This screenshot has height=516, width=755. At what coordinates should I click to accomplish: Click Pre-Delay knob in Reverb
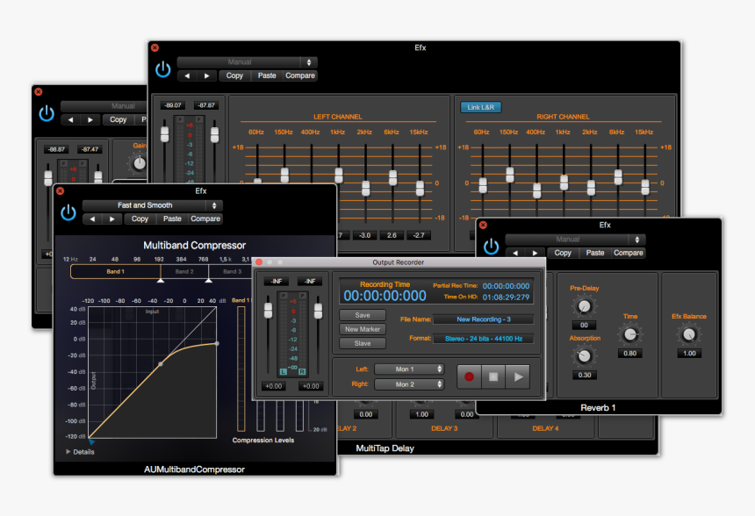pyautogui.click(x=584, y=306)
